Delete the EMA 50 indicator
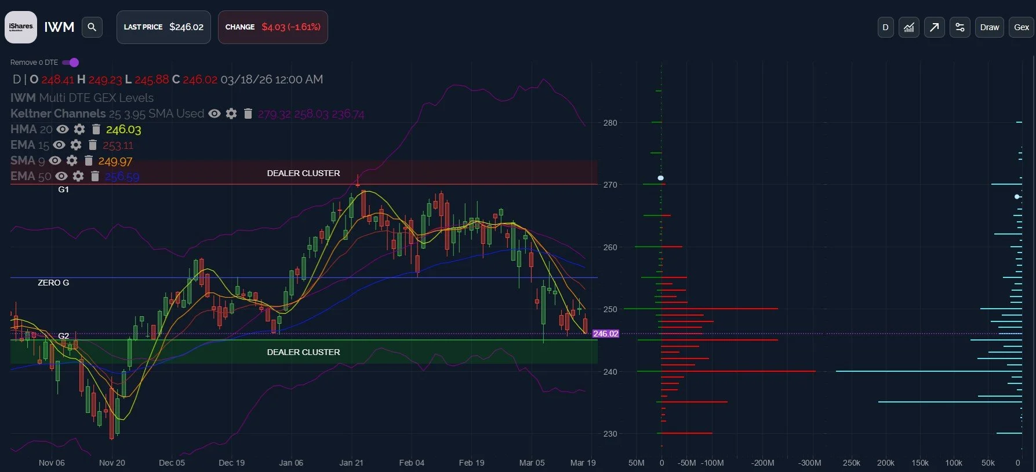 pyautogui.click(x=95, y=176)
